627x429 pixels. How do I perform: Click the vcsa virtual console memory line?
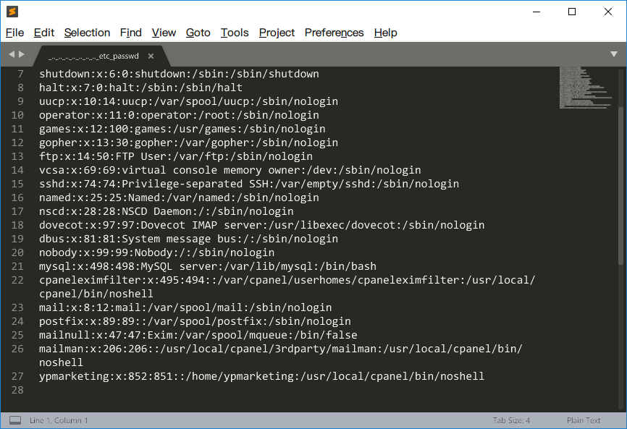230,170
